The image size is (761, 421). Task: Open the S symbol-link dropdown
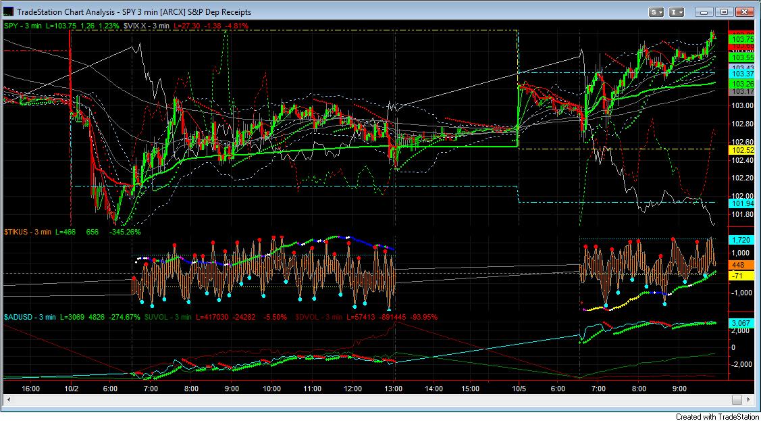click(657, 11)
